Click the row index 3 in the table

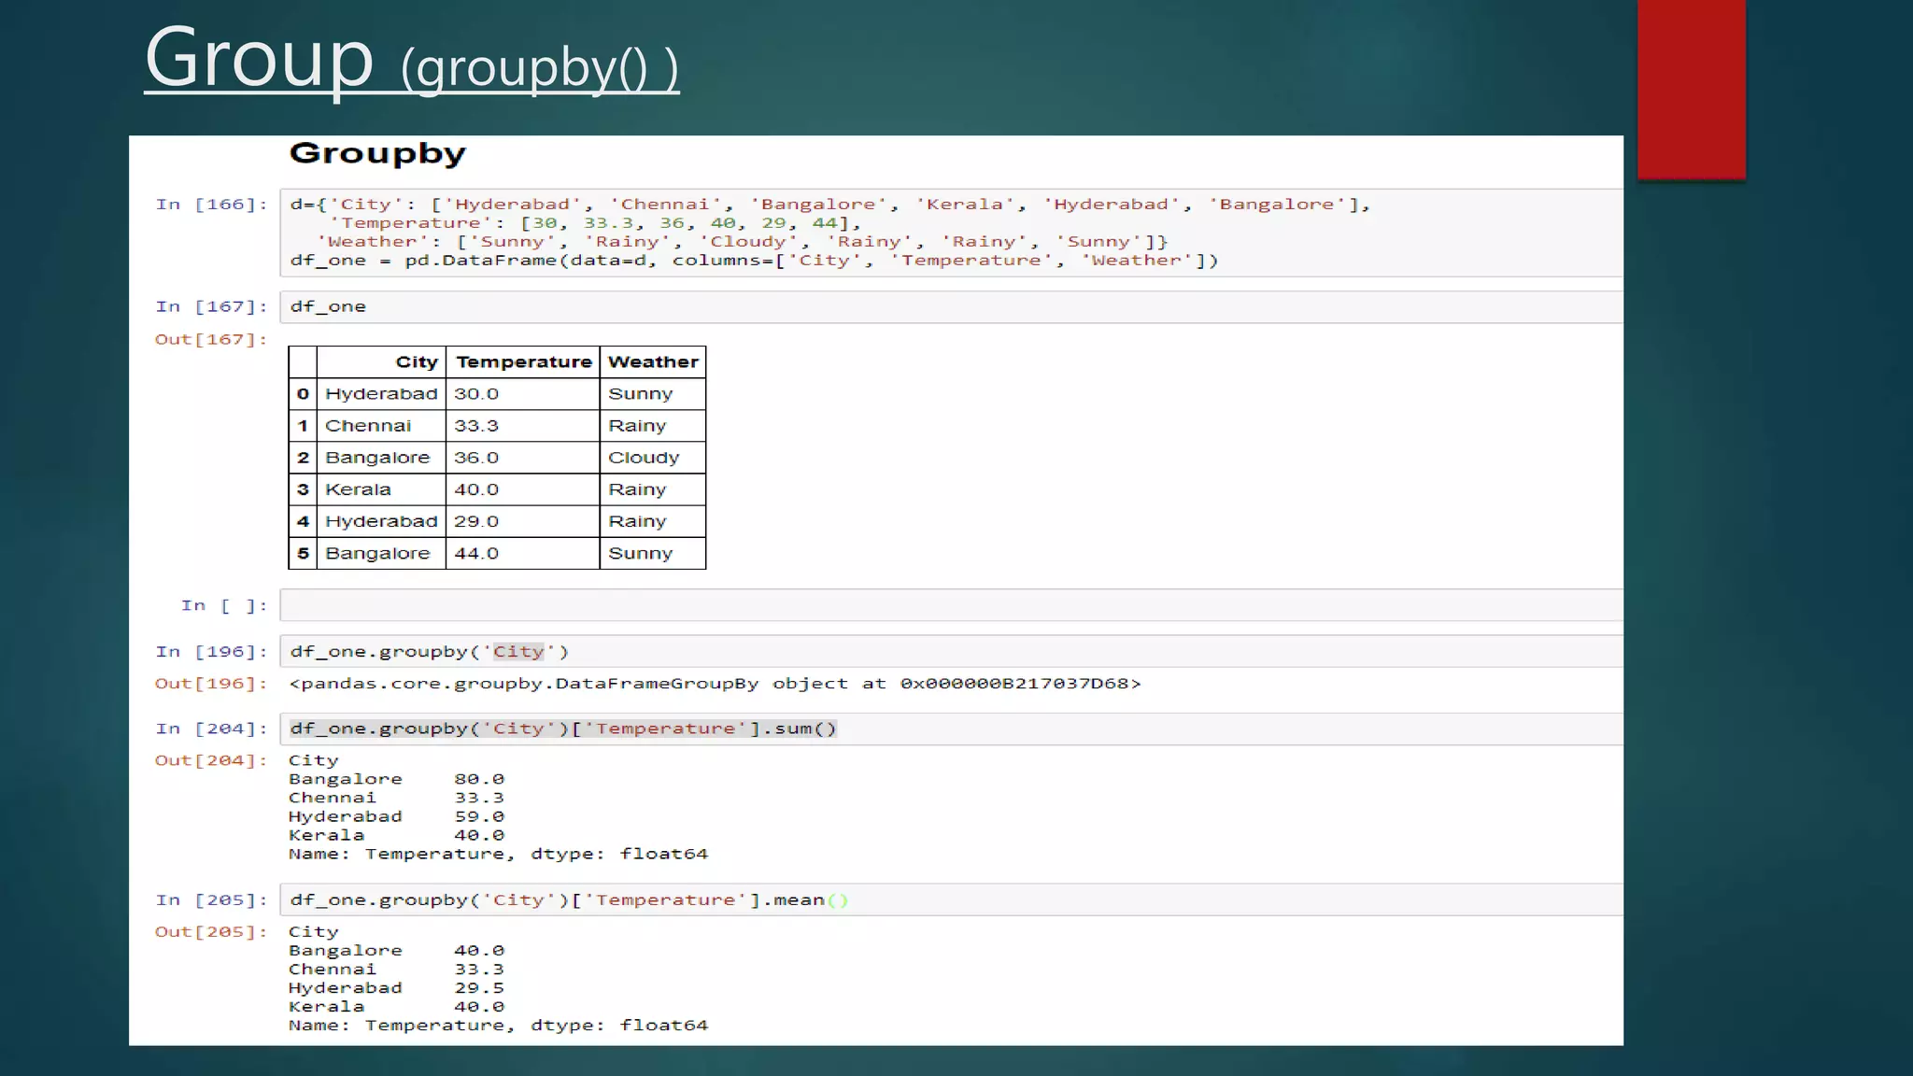coord(303,489)
